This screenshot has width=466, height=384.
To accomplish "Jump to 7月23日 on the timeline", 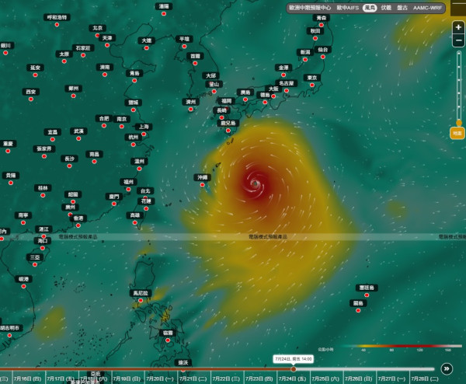I will tap(259, 379).
